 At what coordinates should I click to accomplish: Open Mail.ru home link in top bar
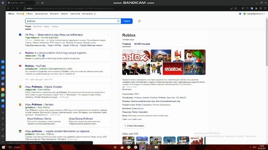[11, 14]
